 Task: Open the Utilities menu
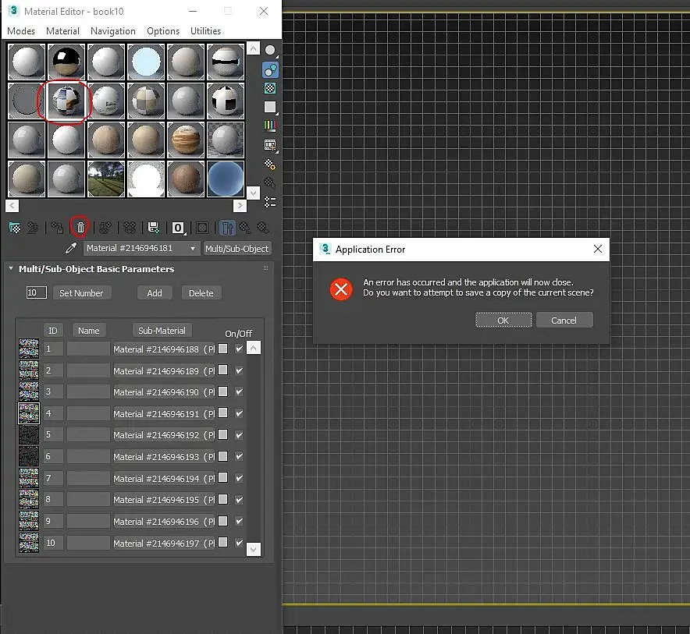click(205, 31)
